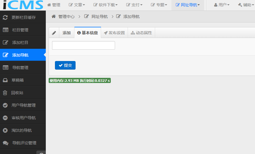Select 添加导航 in the sidebar

[23, 55]
